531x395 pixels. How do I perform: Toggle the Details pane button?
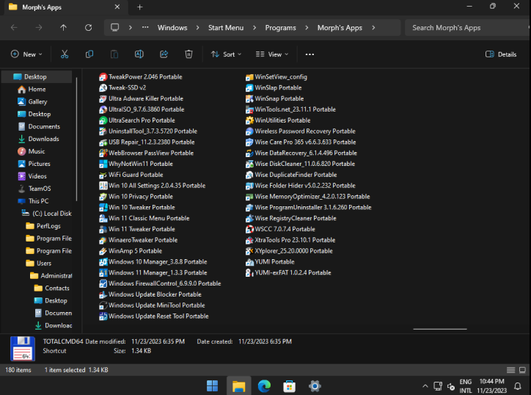(501, 54)
